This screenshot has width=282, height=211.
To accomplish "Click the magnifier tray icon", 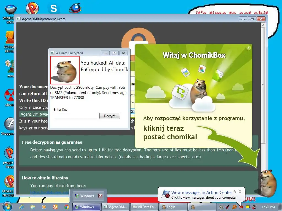I will pyautogui.click(x=234, y=207).
